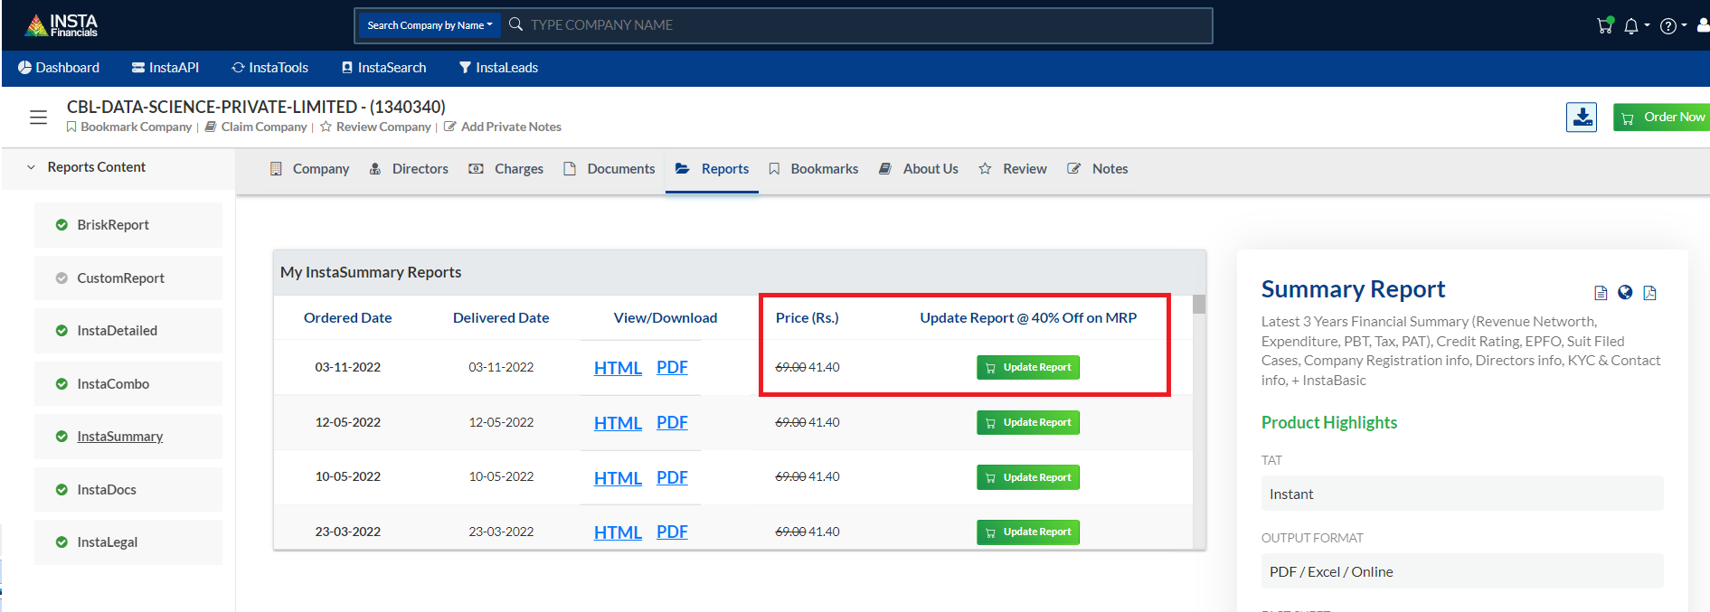The image size is (1710, 612).
Task: Click Update Report for 03-11-2022 row
Action: click(1028, 368)
